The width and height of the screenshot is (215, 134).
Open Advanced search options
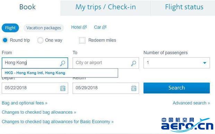click(x=191, y=103)
